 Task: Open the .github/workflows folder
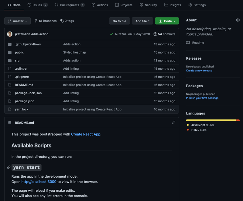pyautogui.click(x=28, y=44)
